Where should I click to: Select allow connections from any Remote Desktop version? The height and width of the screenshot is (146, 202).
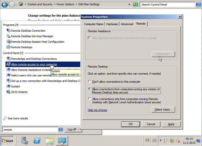[x=90, y=89]
